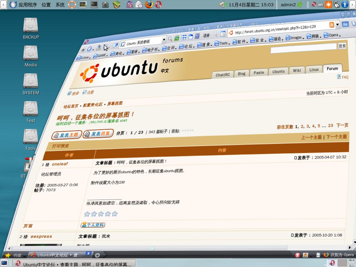Open the 美化 bookmarks folder dropdown
This screenshot has width=356, height=267.
coord(117,54)
